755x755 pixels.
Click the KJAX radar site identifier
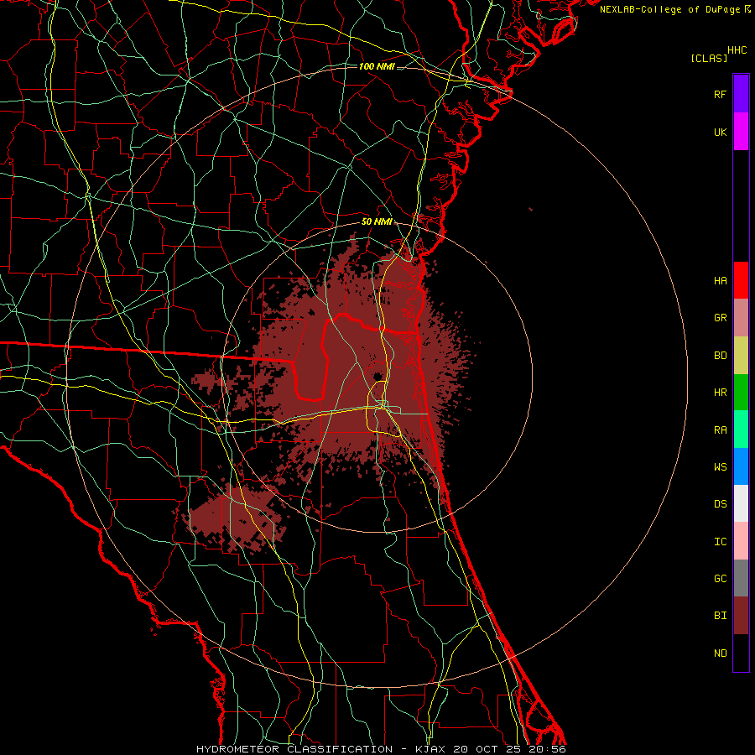[430, 749]
